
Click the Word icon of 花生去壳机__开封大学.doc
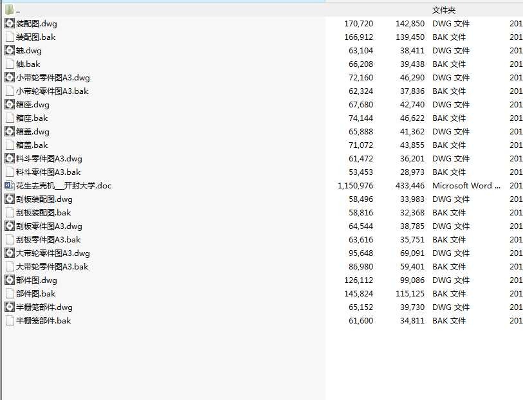pyautogui.click(x=10, y=185)
